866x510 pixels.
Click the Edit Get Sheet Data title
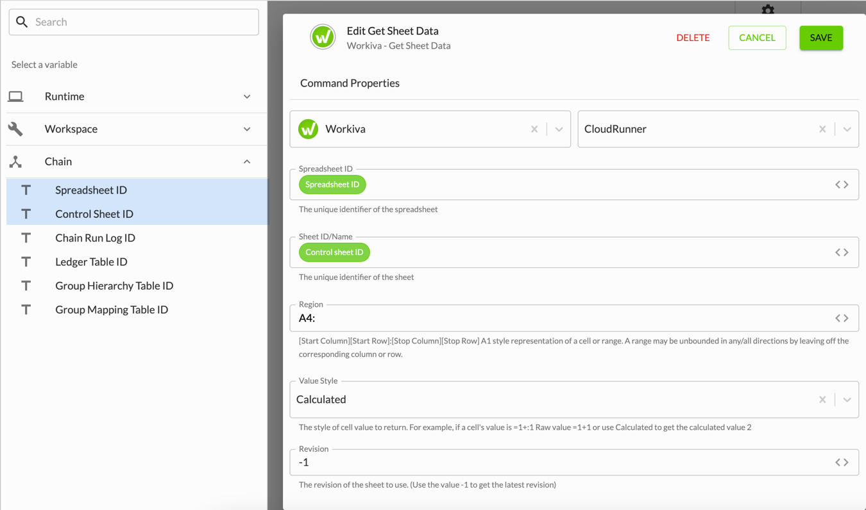[x=393, y=31]
